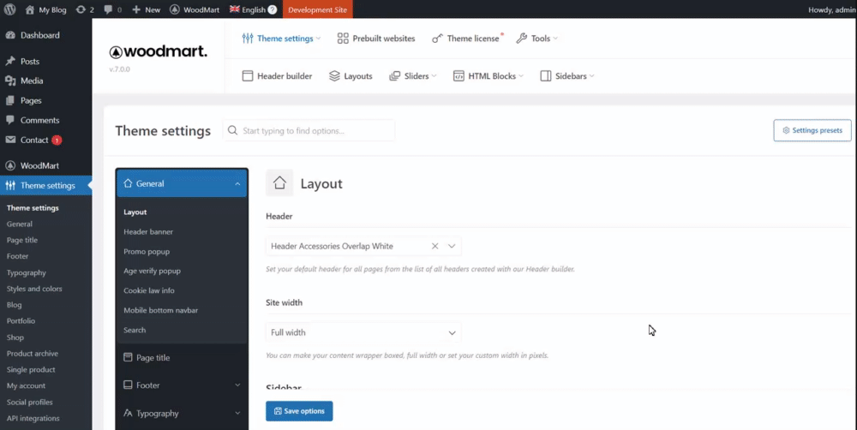
Task: Select Mobile bottom navbar under General
Action: pyautogui.click(x=161, y=310)
